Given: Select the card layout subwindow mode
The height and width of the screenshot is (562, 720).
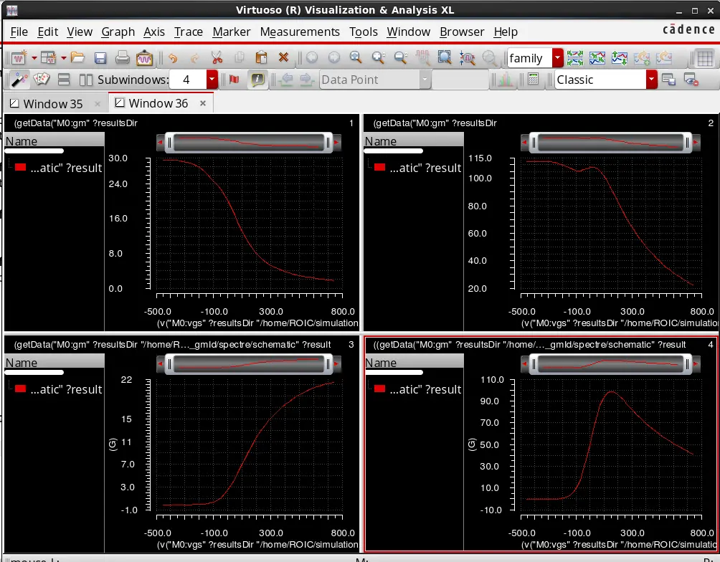Looking at the screenshot, I should [42, 79].
